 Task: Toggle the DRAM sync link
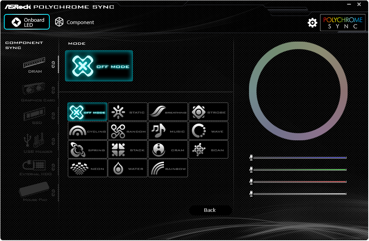tap(53, 64)
